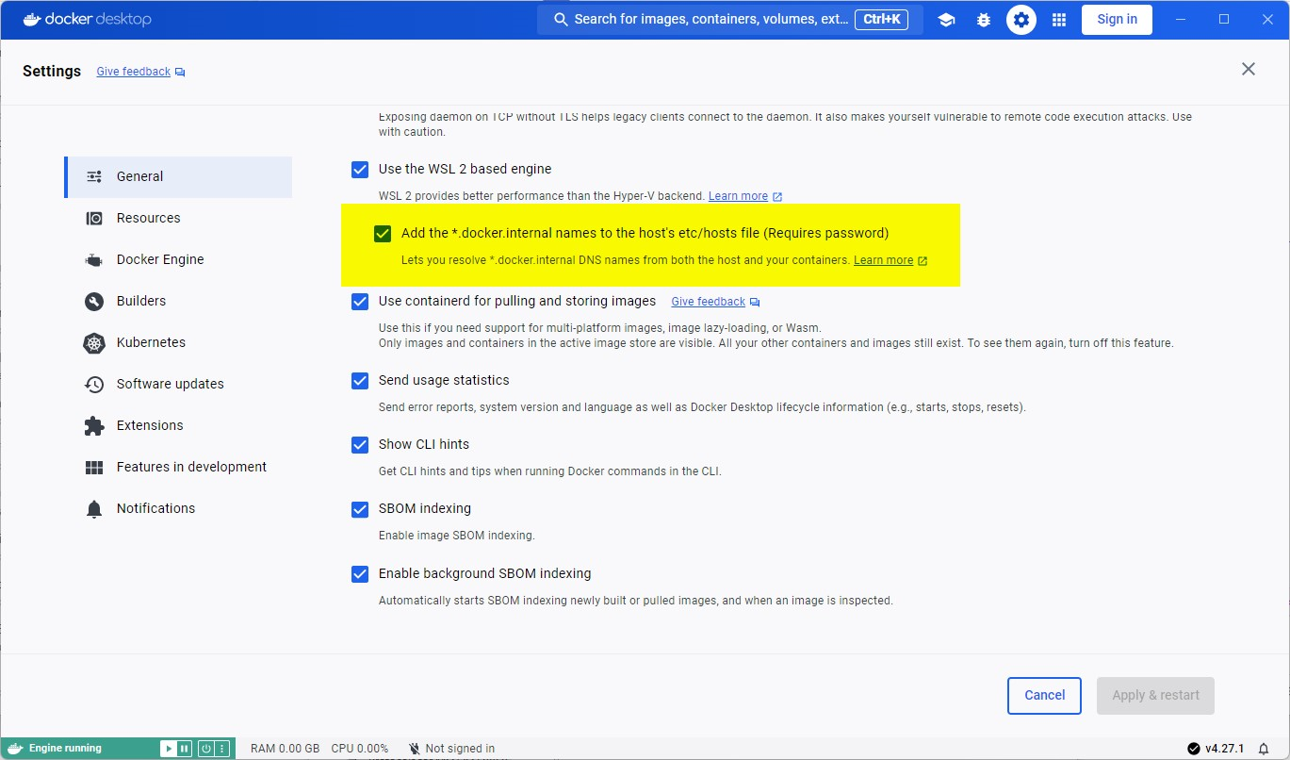
Task: Pause the engine with the pause icon
Action: 184,749
